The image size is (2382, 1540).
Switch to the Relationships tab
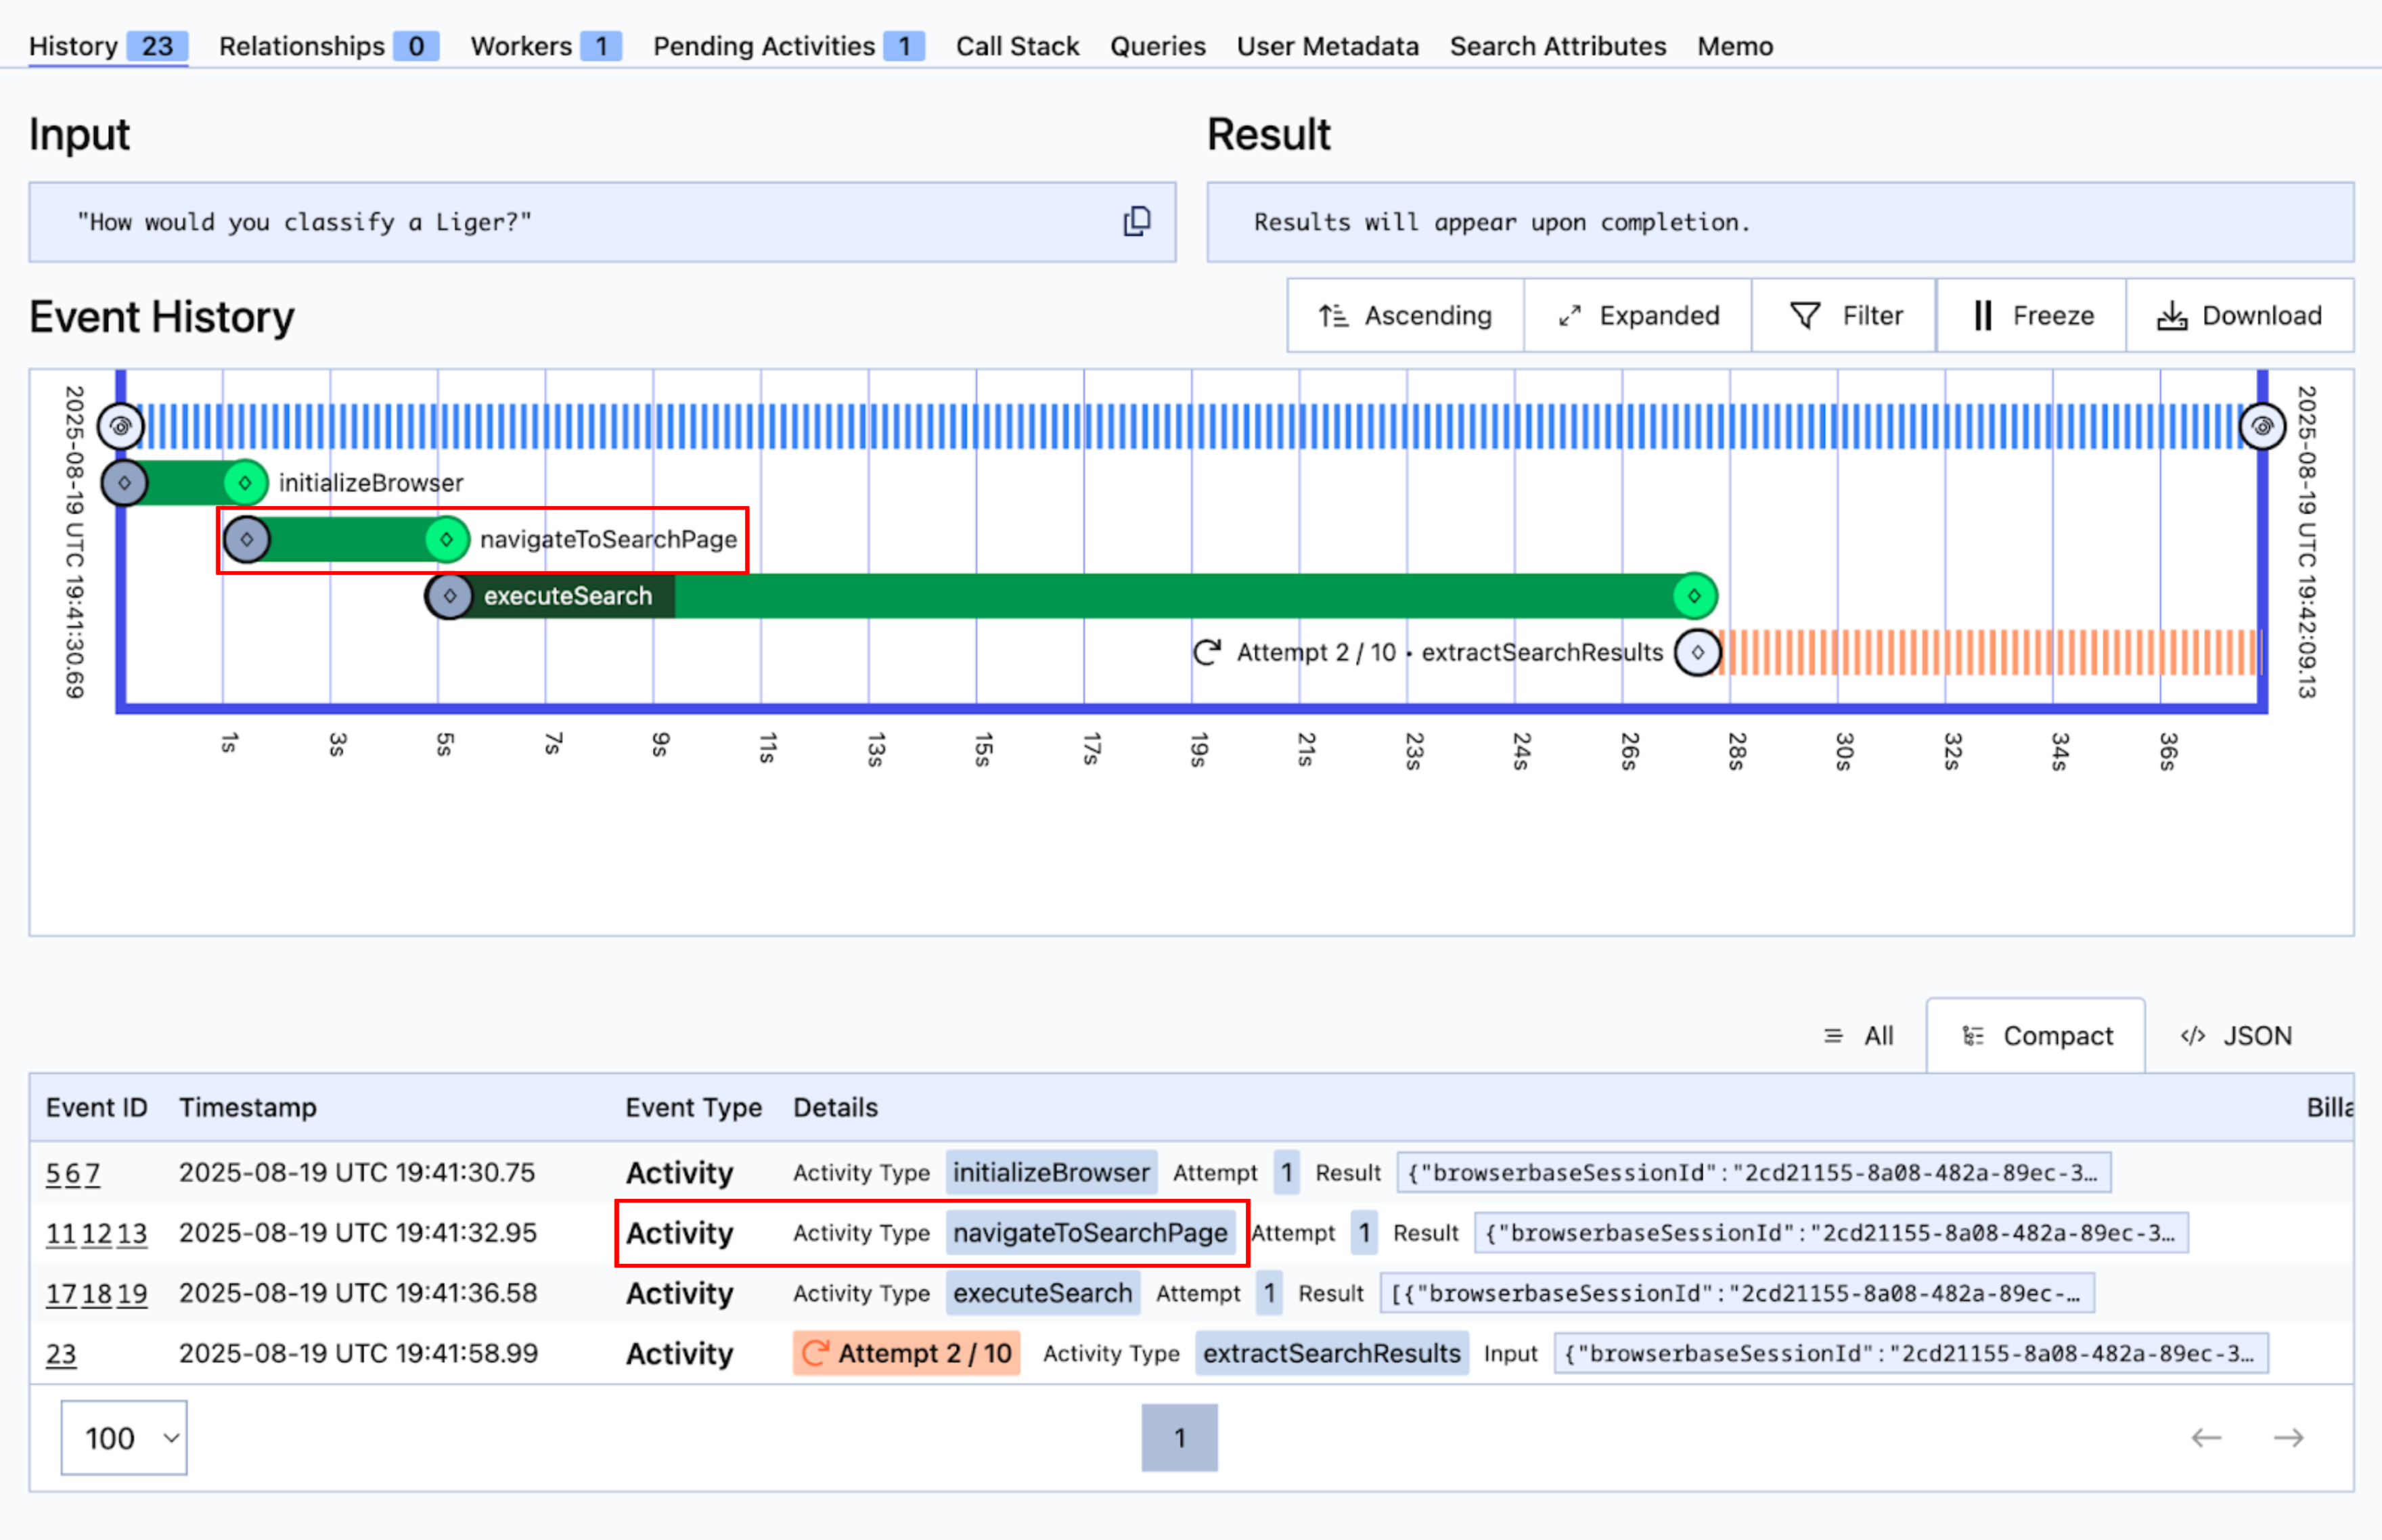pos(329,46)
